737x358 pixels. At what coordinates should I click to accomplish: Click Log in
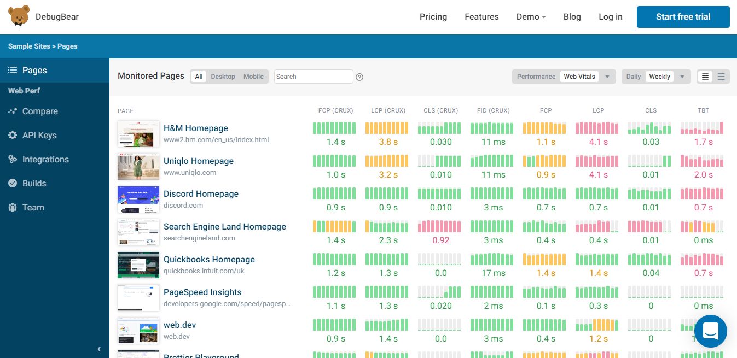(x=611, y=17)
